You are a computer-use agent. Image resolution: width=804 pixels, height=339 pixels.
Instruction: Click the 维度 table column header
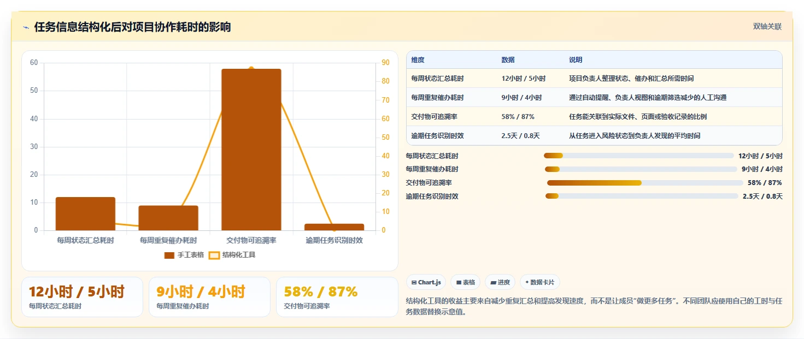point(418,60)
